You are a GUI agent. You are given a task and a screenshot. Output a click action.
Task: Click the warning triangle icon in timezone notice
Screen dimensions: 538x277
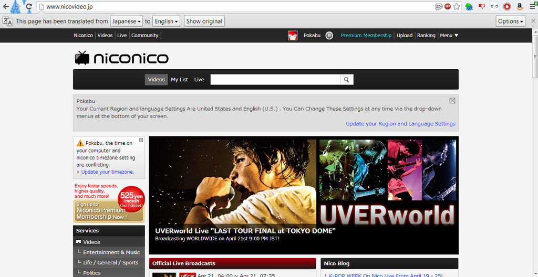point(80,143)
